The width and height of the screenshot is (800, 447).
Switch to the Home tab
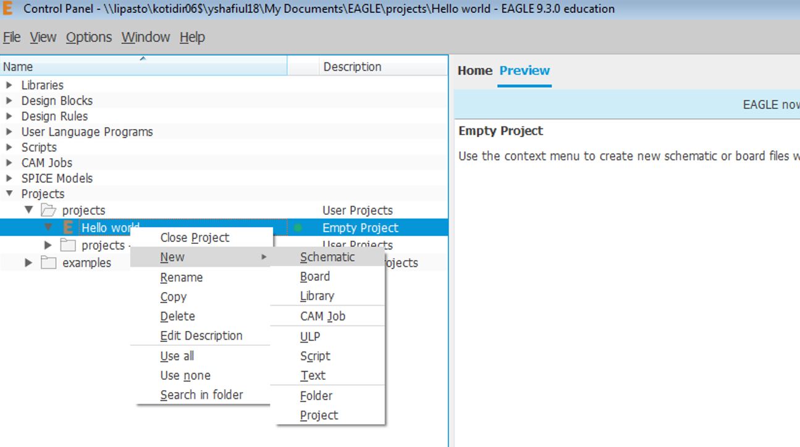click(475, 70)
